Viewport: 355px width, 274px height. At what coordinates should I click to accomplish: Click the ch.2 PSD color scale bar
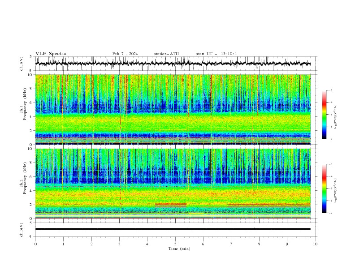tap(324, 188)
